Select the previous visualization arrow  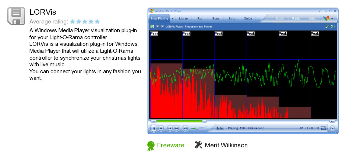click(x=158, y=26)
